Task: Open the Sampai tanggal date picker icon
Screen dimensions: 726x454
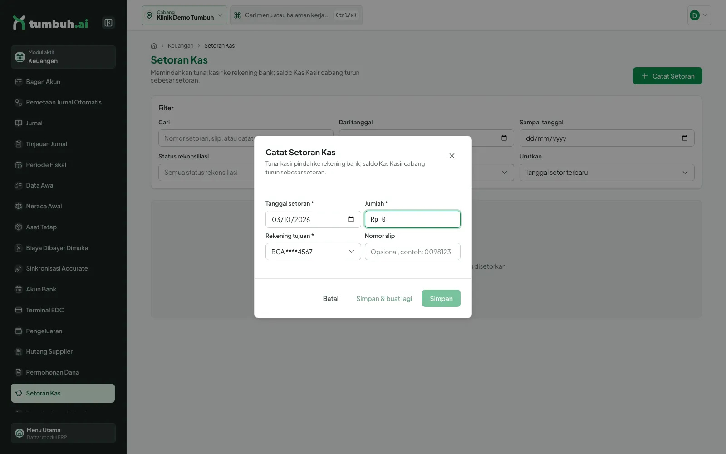Action: point(685,138)
